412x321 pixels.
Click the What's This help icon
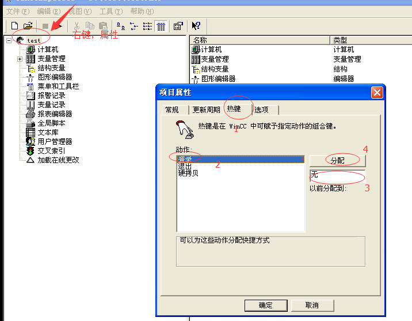pyautogui.click(x=196, y=26)
